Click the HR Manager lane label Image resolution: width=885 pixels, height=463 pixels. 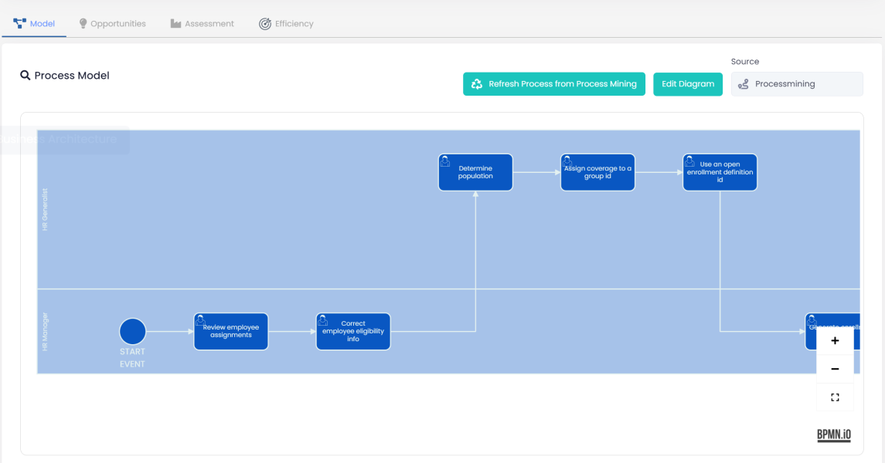(45, 330)
